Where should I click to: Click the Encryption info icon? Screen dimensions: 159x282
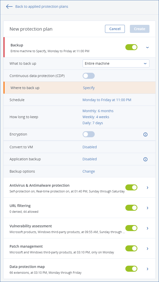click(145, 134)
